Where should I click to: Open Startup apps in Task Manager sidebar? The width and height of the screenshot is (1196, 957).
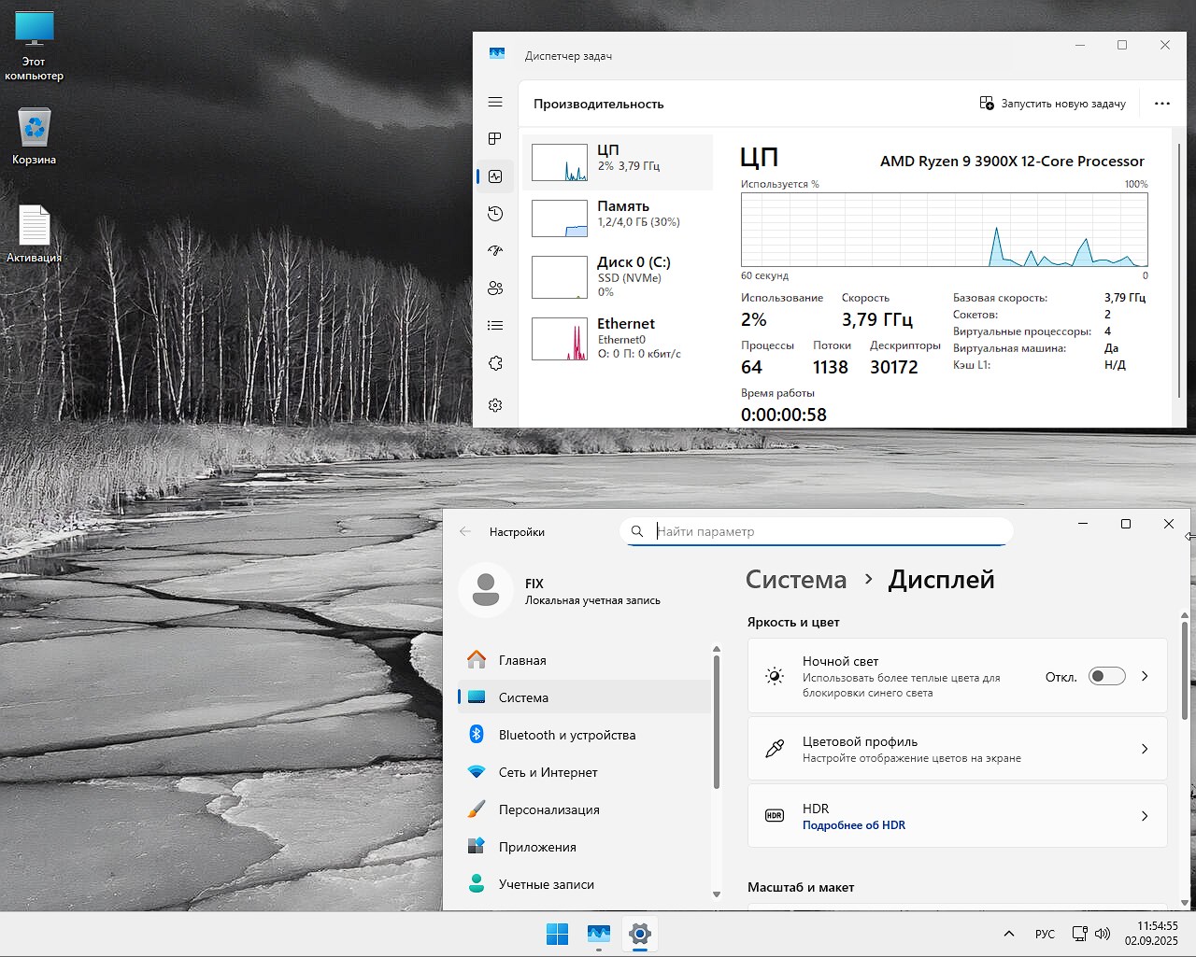click(x=495, y=251)
